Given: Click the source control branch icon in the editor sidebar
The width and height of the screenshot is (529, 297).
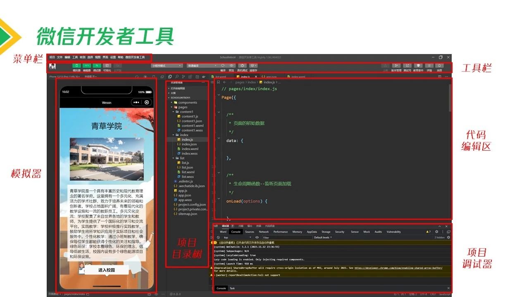Looking at the screenshot, I should tap(183, 77).
